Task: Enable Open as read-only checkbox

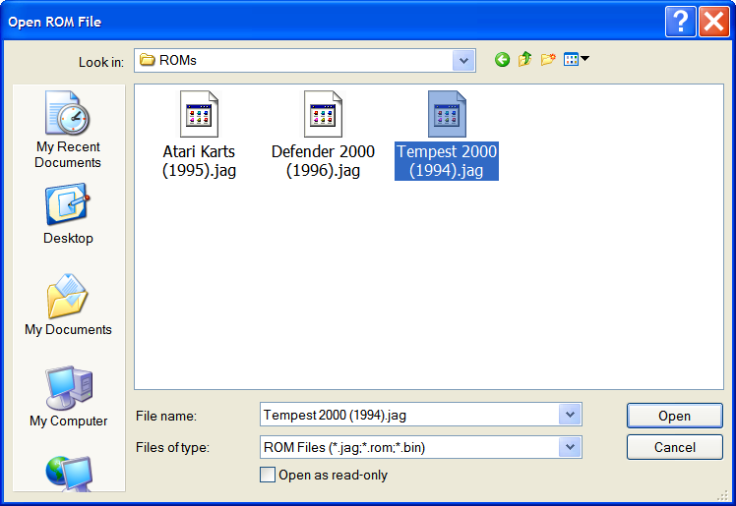Action: 268,475
